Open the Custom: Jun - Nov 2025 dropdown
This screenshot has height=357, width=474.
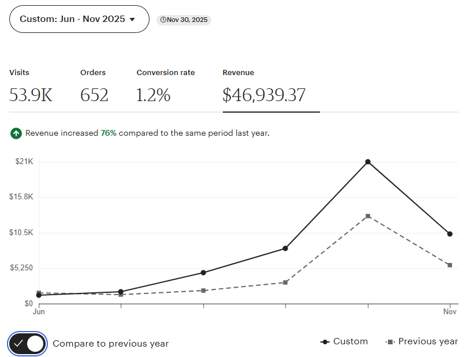tap(79, 18)
